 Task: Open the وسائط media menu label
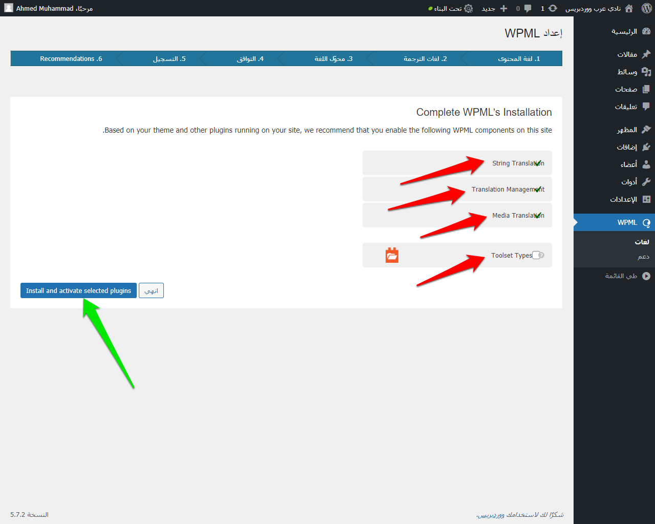(627, 72)
